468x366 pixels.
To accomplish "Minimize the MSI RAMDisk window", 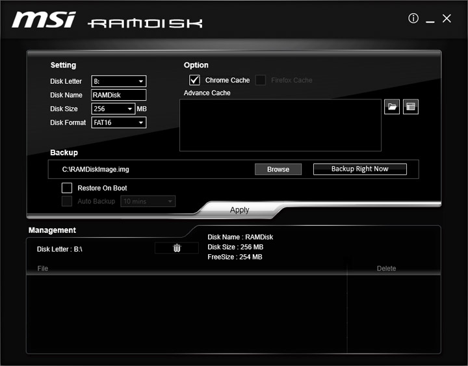I will (430, 22).
